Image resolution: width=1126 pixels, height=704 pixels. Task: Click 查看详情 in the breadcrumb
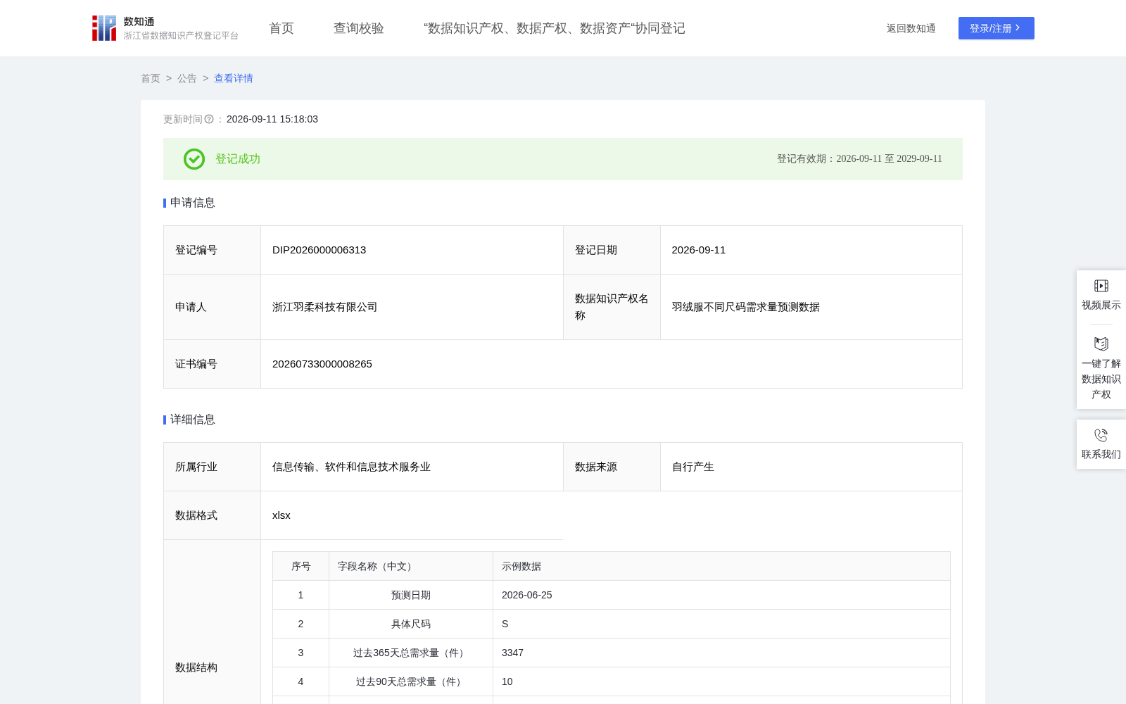234,78
